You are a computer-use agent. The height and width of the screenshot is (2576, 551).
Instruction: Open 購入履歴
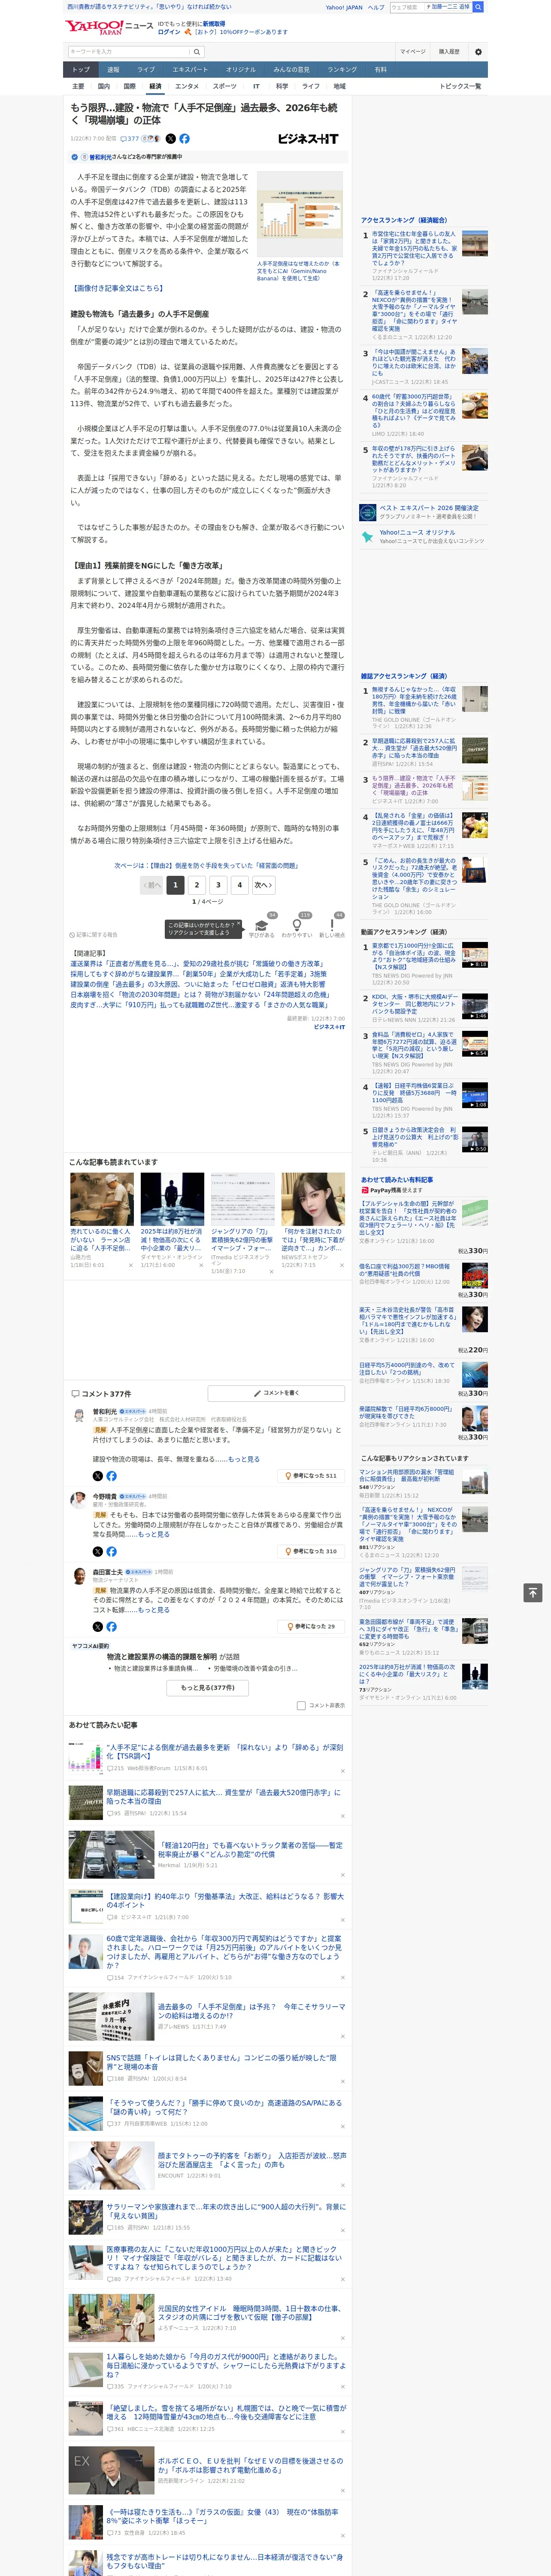(449, 52)
